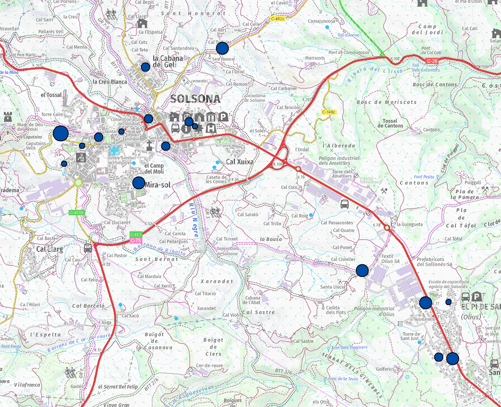This screenshot has height=407, width=501.
Task: Select the blue marker beside Mira-sol
Action: (139, 183)
